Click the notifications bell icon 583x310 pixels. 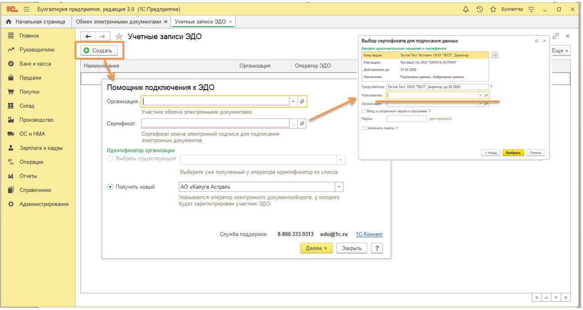tap(466, 9)
